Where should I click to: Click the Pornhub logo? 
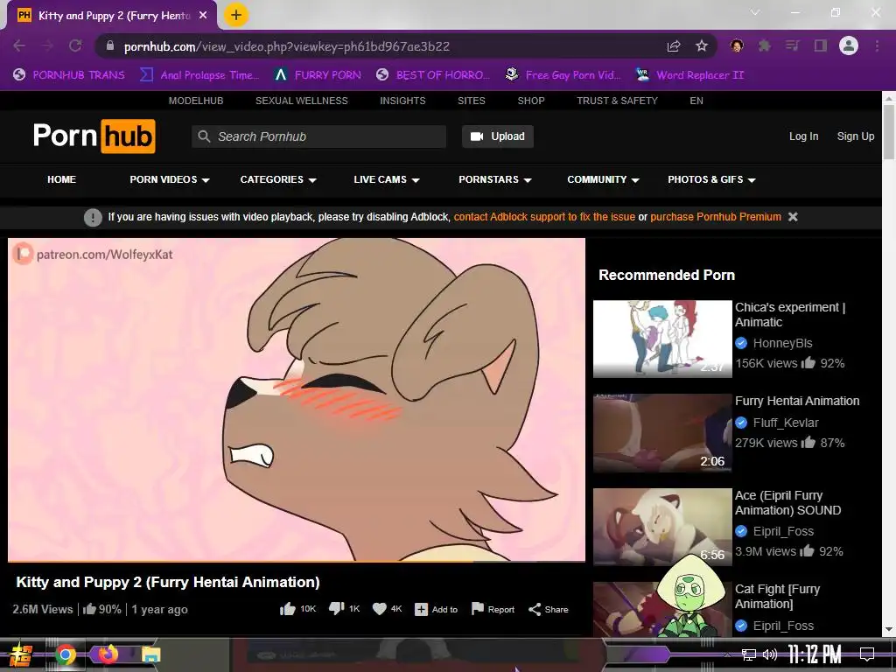94,136
